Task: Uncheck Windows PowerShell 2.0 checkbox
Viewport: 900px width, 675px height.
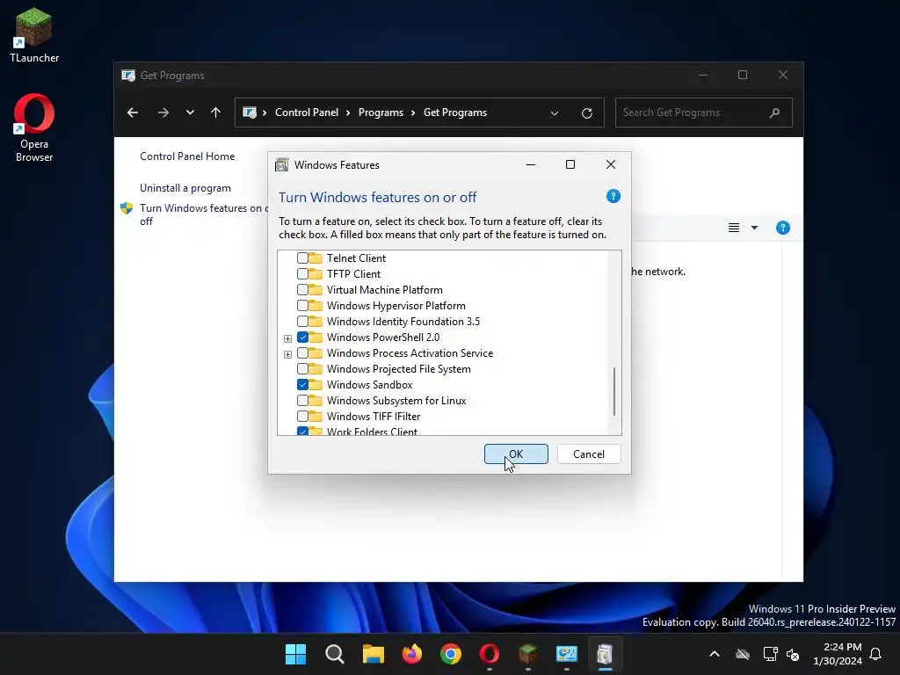Action: [302, 337]
